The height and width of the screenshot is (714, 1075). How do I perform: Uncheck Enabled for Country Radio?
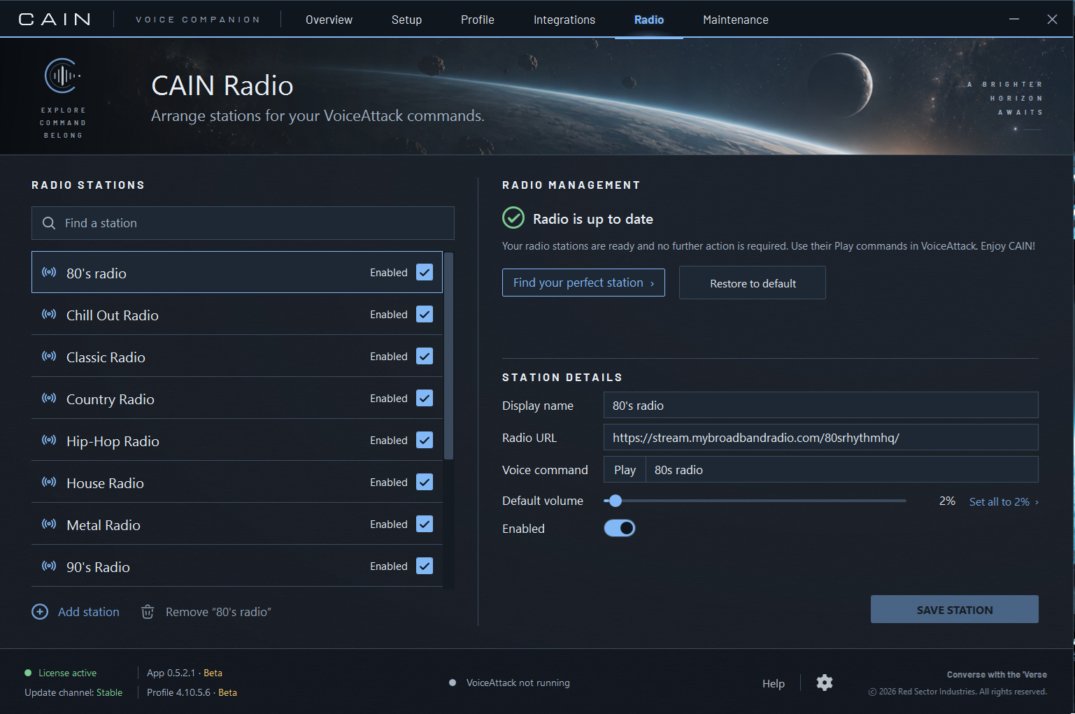tap(425, 398)
